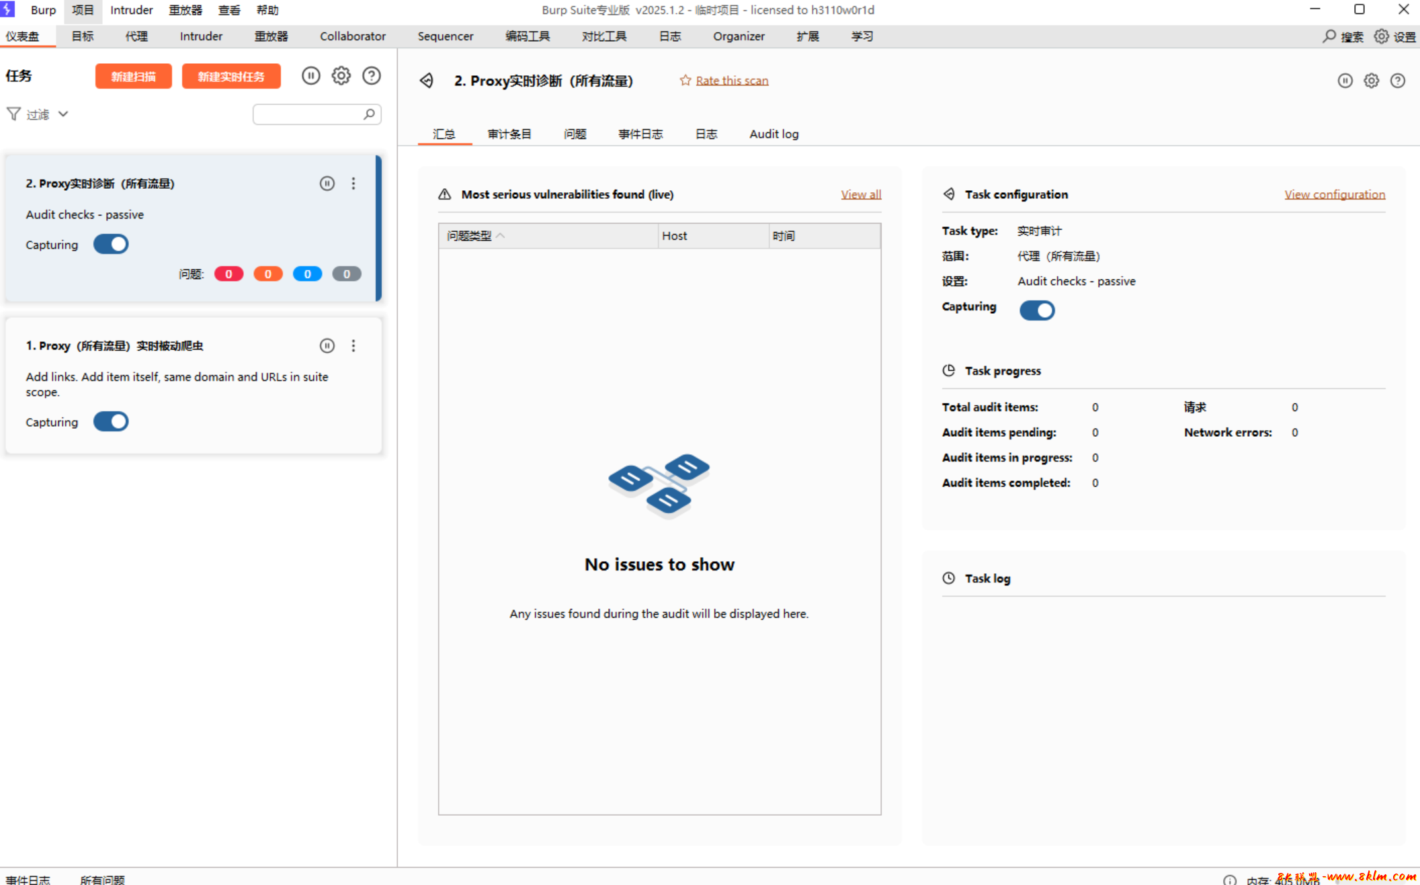Expand the 过滤 filter dropdown
Viewport: 1420px width, 885px height.
[63, 114]
